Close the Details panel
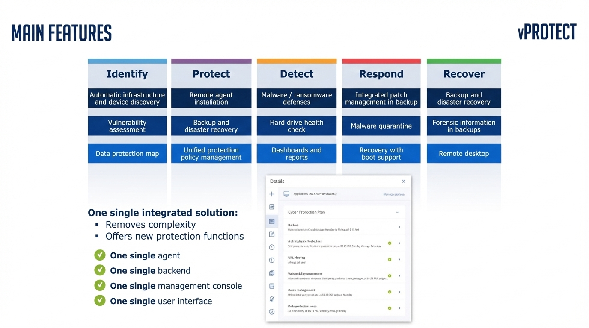Screen dimensions: 589x328 (x=403, y=182)
